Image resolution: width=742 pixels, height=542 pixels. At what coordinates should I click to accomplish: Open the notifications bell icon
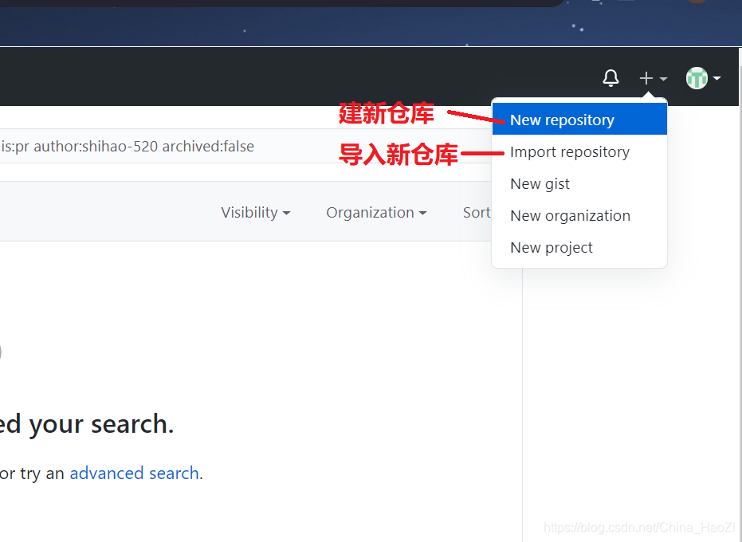click(x=610, y=78)
